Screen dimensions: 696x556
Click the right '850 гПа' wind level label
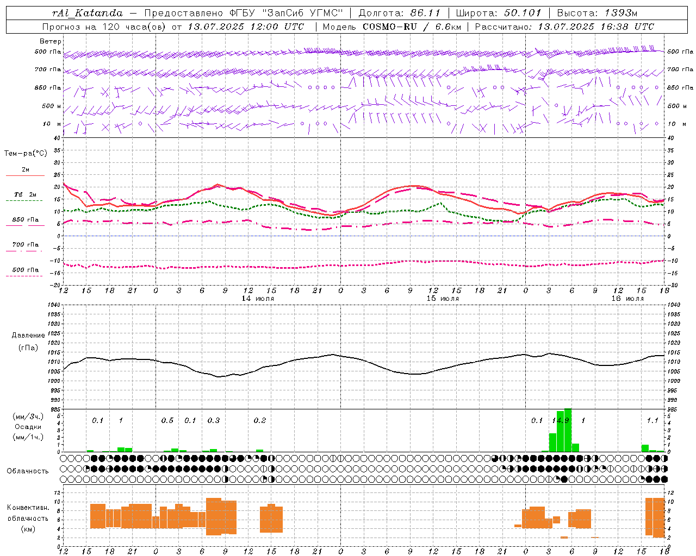click(x=680, y=87)
